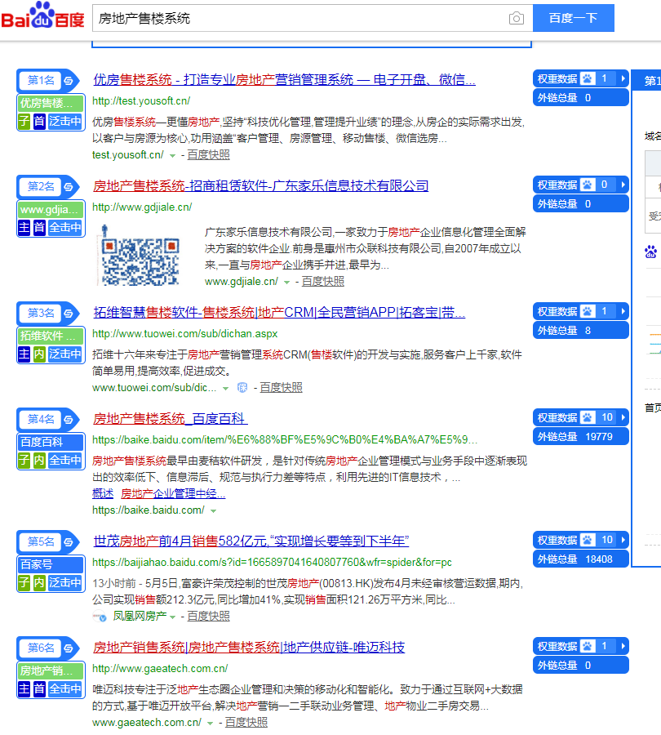Viewport: 661px width, 735px height.
Task: Click paw icon in 百家号 result 权重数据
Action: pos(588,540)
